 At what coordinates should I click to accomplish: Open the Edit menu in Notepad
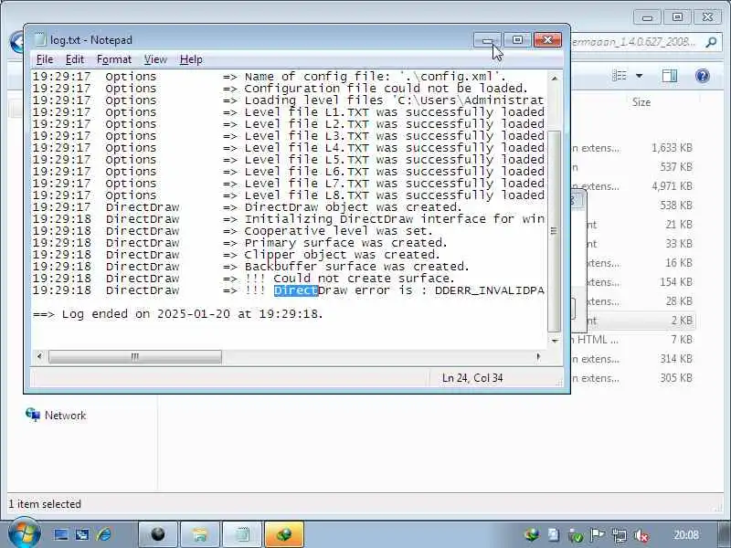click(75, 59)
